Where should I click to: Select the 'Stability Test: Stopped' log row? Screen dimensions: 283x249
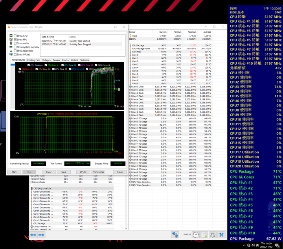81,45
